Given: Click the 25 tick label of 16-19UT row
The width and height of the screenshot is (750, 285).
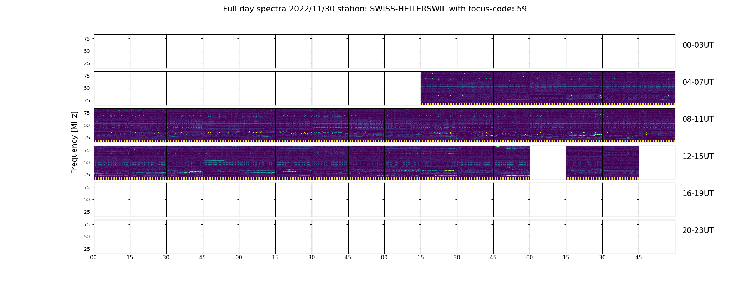Looking at the screenshot, I should click(87, 212).
